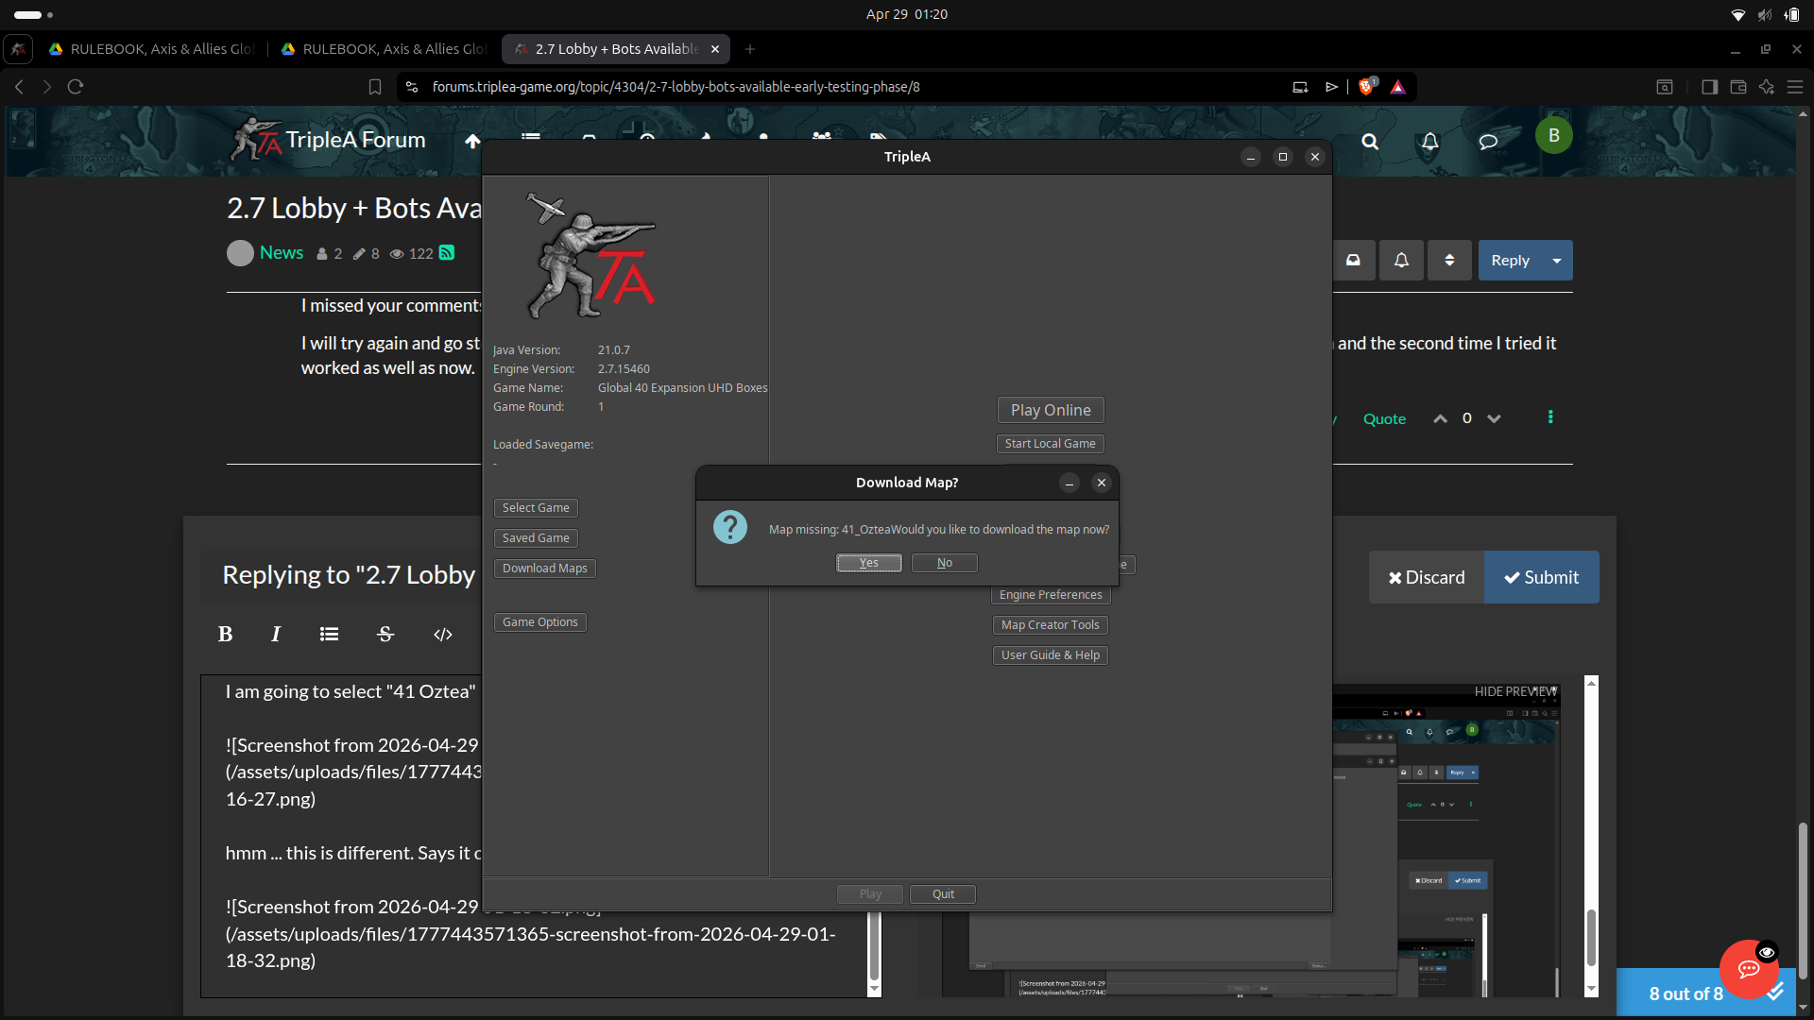1814x1020 pixels.
Task: Open the post's three-dot options menu
Action: click(1550, 416)
